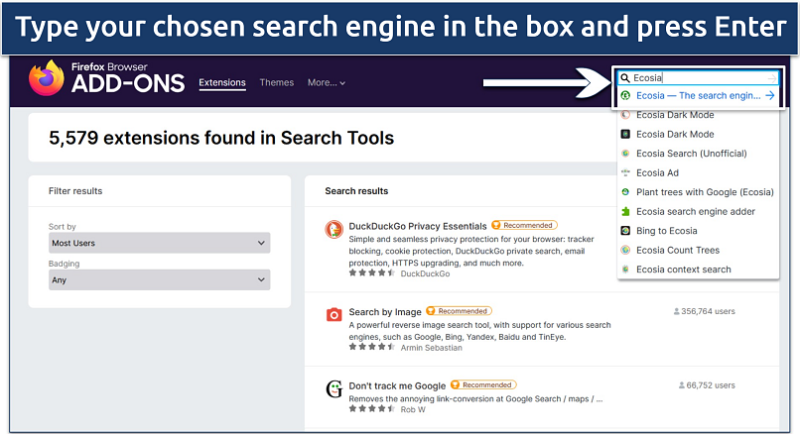Switch to the Extensions tab
Screen dimensions: 800x434
coord(222,83)
